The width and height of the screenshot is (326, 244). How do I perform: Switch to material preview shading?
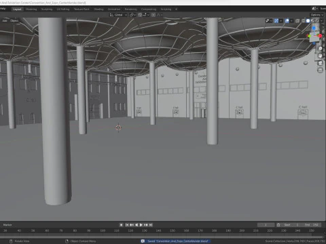pyautogui.click(x=312, y=20)
